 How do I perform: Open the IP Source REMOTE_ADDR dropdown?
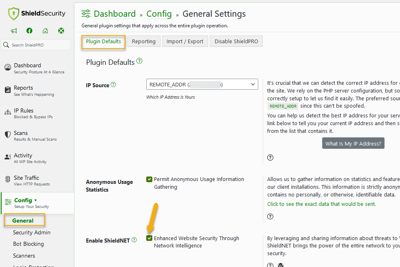202,84
